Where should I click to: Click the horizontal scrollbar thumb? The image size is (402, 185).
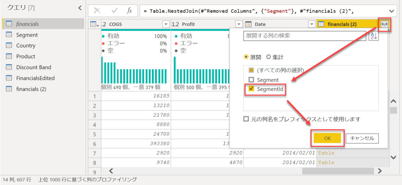[x=338, y=171]
